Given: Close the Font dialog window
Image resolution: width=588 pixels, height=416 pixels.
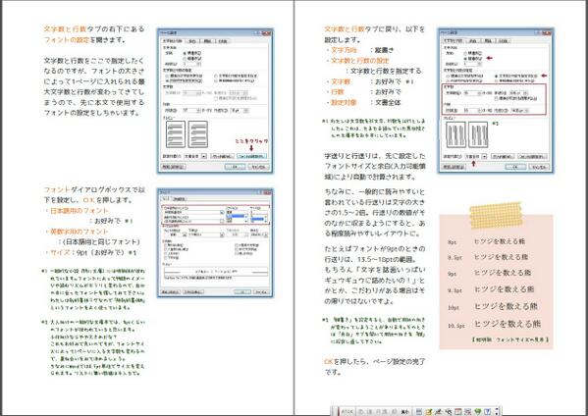Looking at the screenshot, I should pos(267,192).
